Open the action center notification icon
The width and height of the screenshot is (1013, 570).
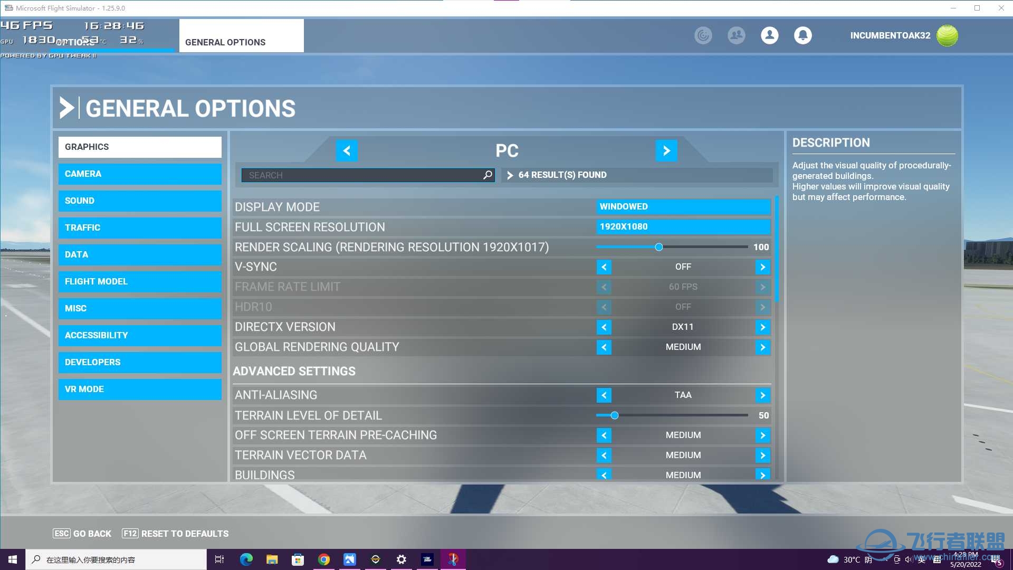pyautogui.click(x=996, y=560)
